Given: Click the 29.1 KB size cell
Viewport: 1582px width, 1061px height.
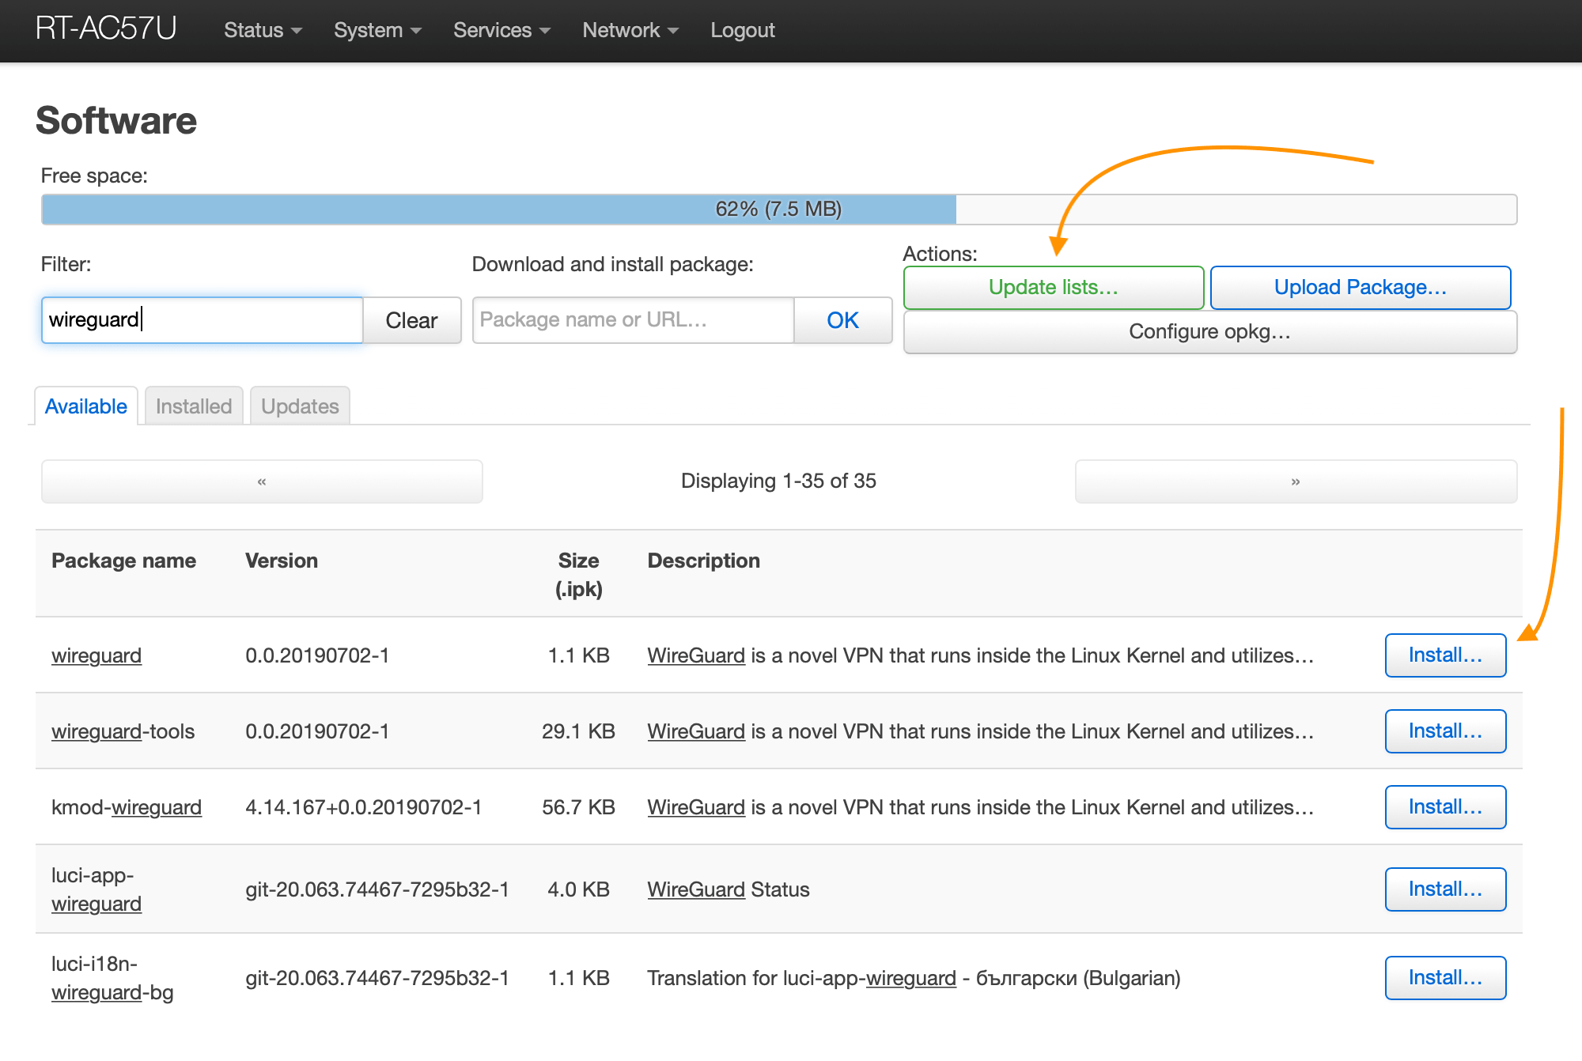Looking at the screenshot, I should [x=578, y=731].
